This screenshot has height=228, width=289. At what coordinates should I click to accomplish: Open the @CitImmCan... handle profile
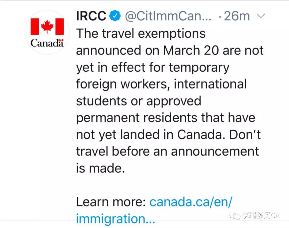168,16
